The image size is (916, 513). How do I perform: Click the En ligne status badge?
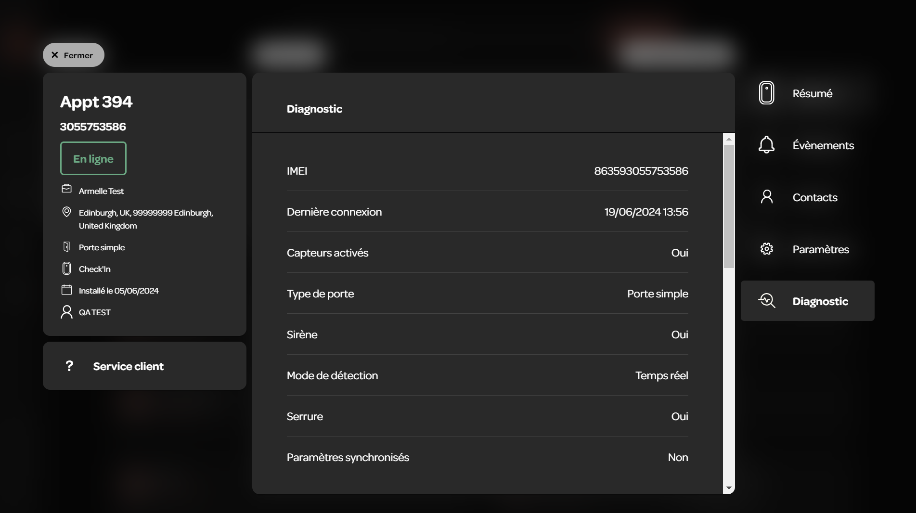click(93, 158)
